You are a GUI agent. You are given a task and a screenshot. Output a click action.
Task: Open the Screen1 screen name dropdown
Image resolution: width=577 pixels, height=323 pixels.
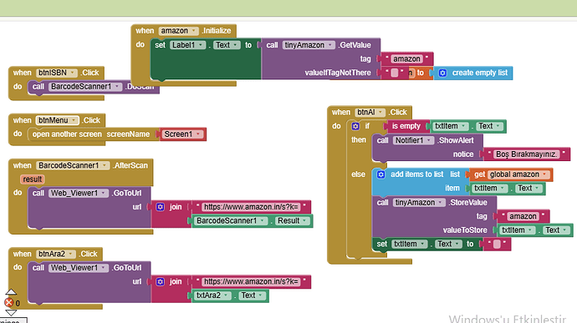click(x=198, y=134)
